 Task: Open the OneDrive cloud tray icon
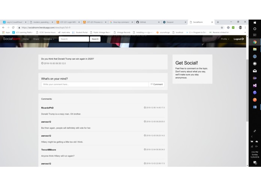(256, 142)
